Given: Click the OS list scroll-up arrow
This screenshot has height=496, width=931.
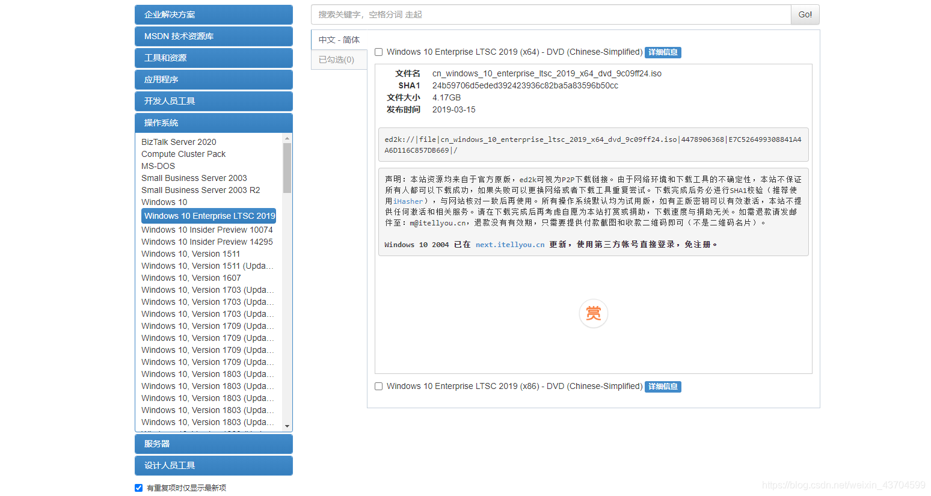Looking at the screenshot, I should point(287,138).
